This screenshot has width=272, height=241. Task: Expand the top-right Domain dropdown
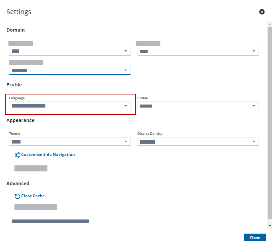click(198, 51)
